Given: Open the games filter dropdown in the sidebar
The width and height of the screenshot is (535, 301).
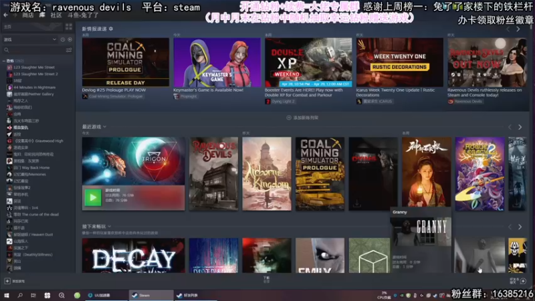Looking at the screenshot, I should pos(30,39).
